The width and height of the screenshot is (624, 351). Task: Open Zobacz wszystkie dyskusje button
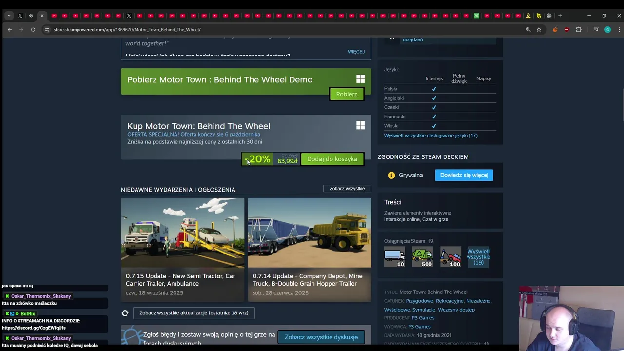(x=321, y=337)
